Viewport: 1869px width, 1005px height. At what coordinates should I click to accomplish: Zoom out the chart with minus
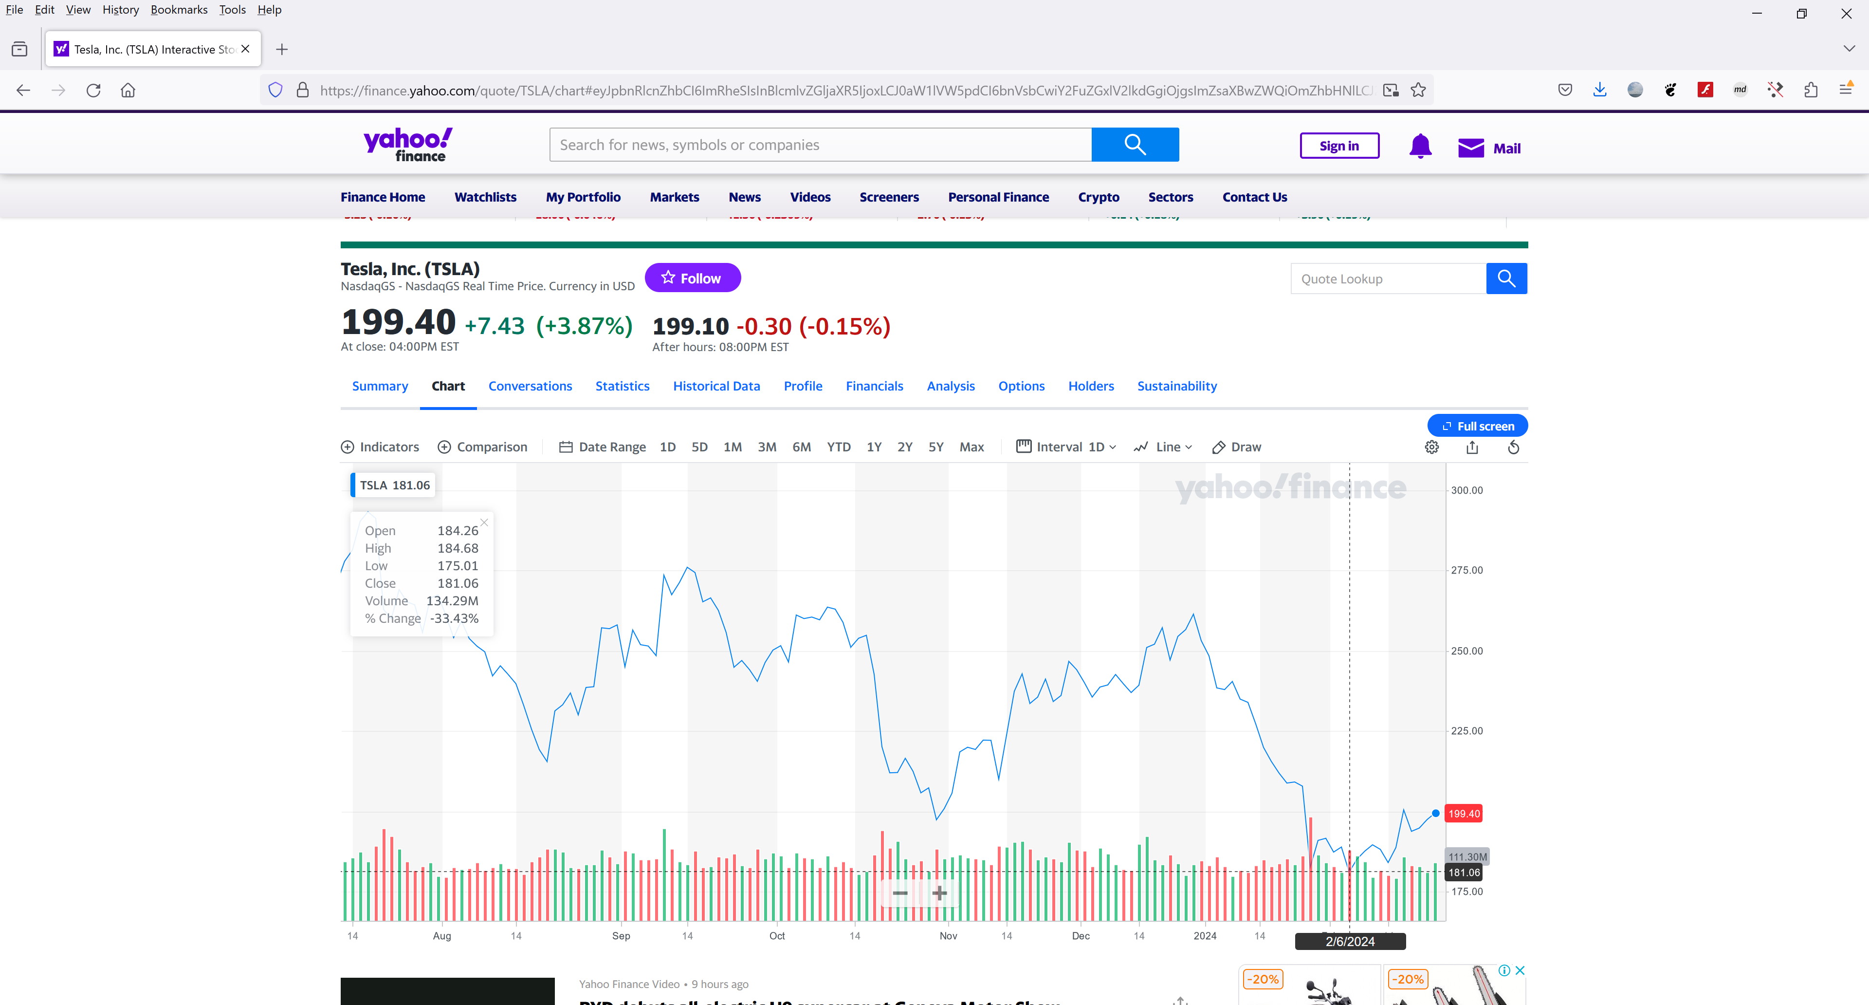[899, 893]
